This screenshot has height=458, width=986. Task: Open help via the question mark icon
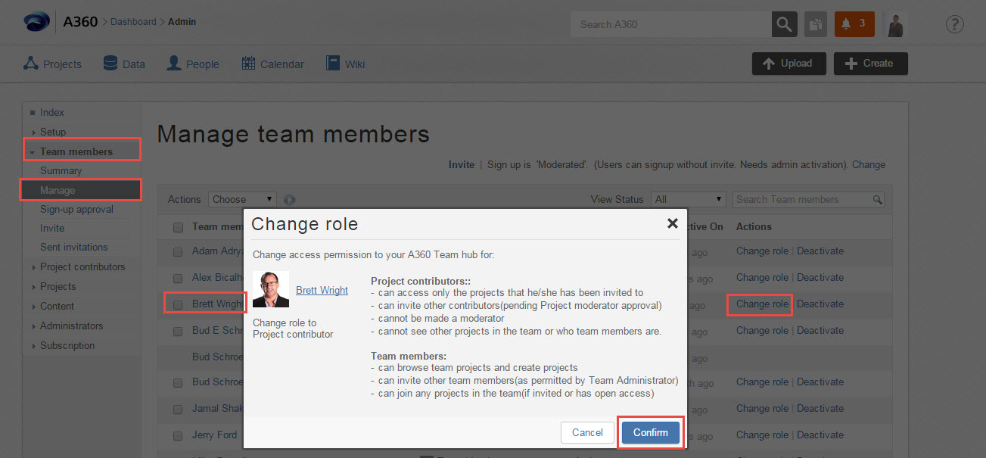tap(954, 23)
